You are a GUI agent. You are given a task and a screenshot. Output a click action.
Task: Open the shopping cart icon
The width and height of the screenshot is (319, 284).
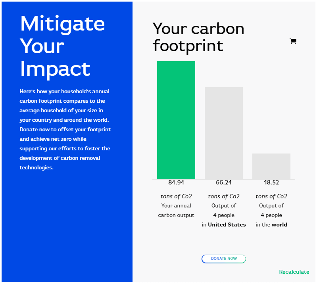click(293, 41)
